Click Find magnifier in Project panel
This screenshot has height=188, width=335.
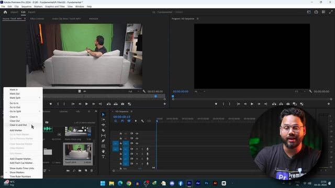tap(74, 171)
